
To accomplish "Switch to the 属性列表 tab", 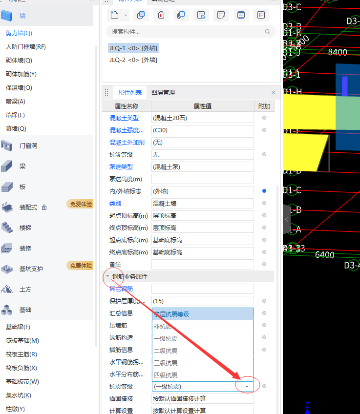I will point(129,92).
